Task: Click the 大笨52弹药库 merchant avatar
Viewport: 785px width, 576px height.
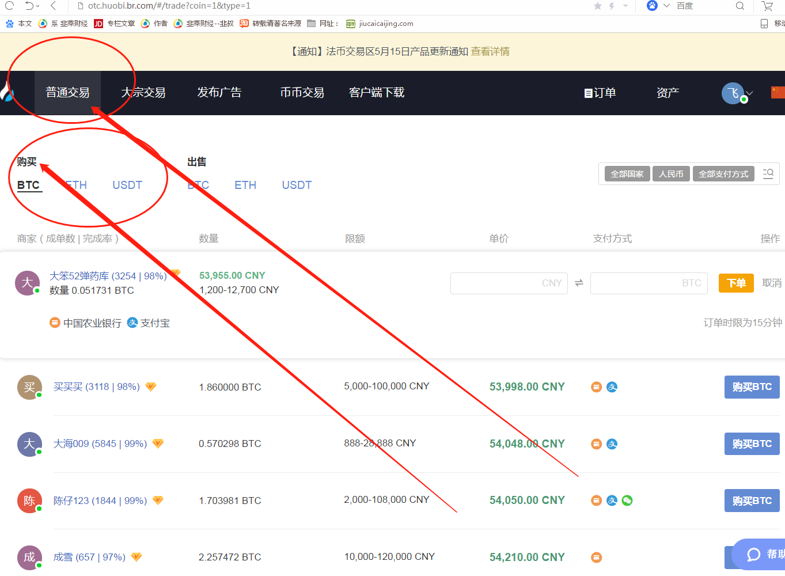Action: pyautogui.click(x=27, y=283)
